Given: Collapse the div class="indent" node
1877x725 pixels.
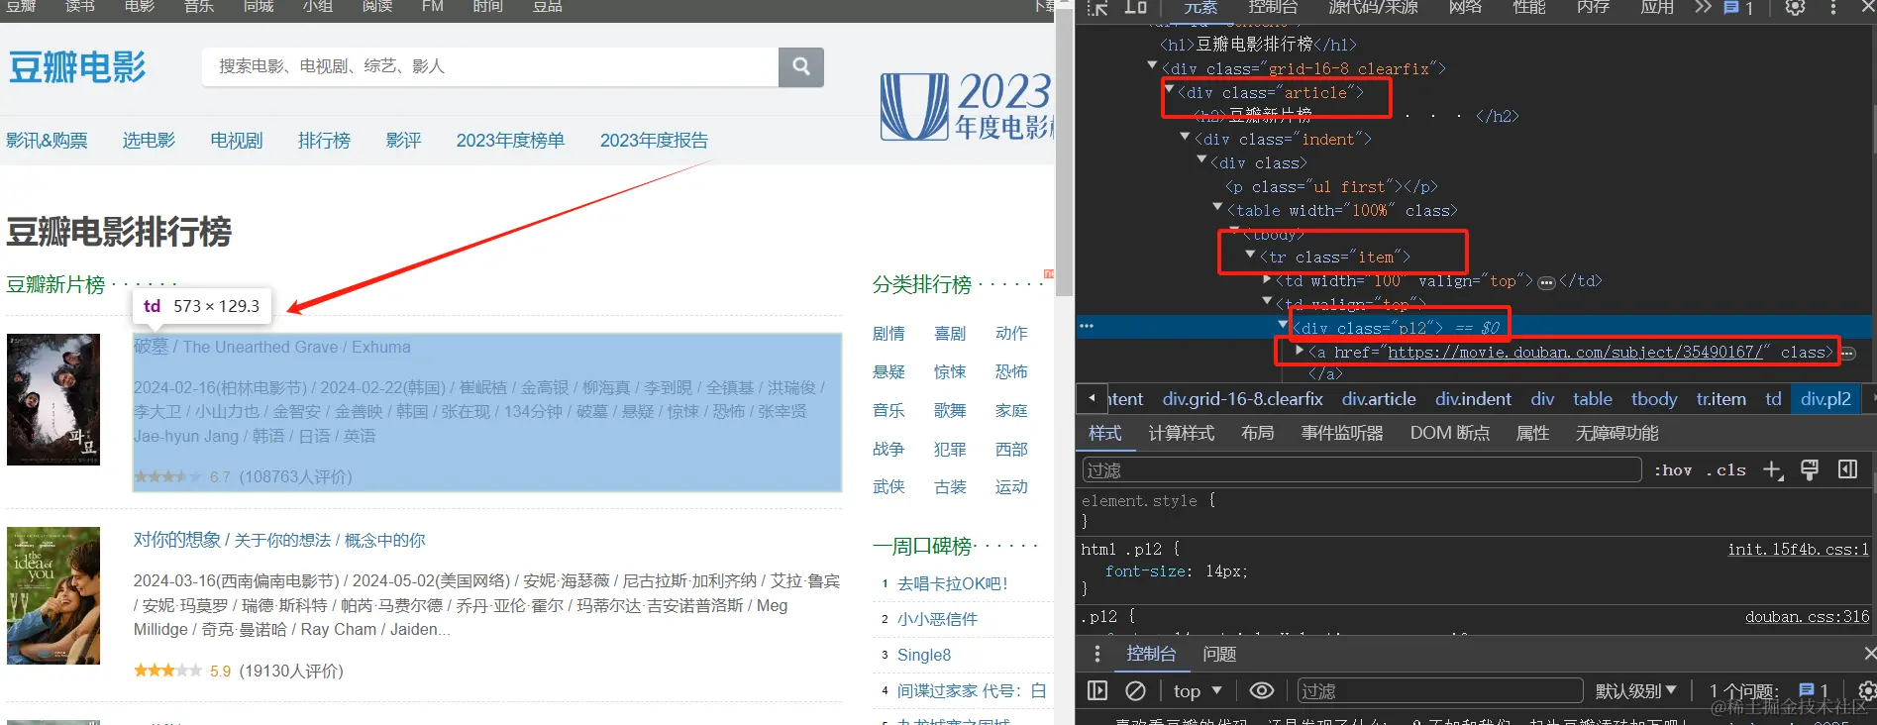Looking at the screenshot, I should (1185, 137).
